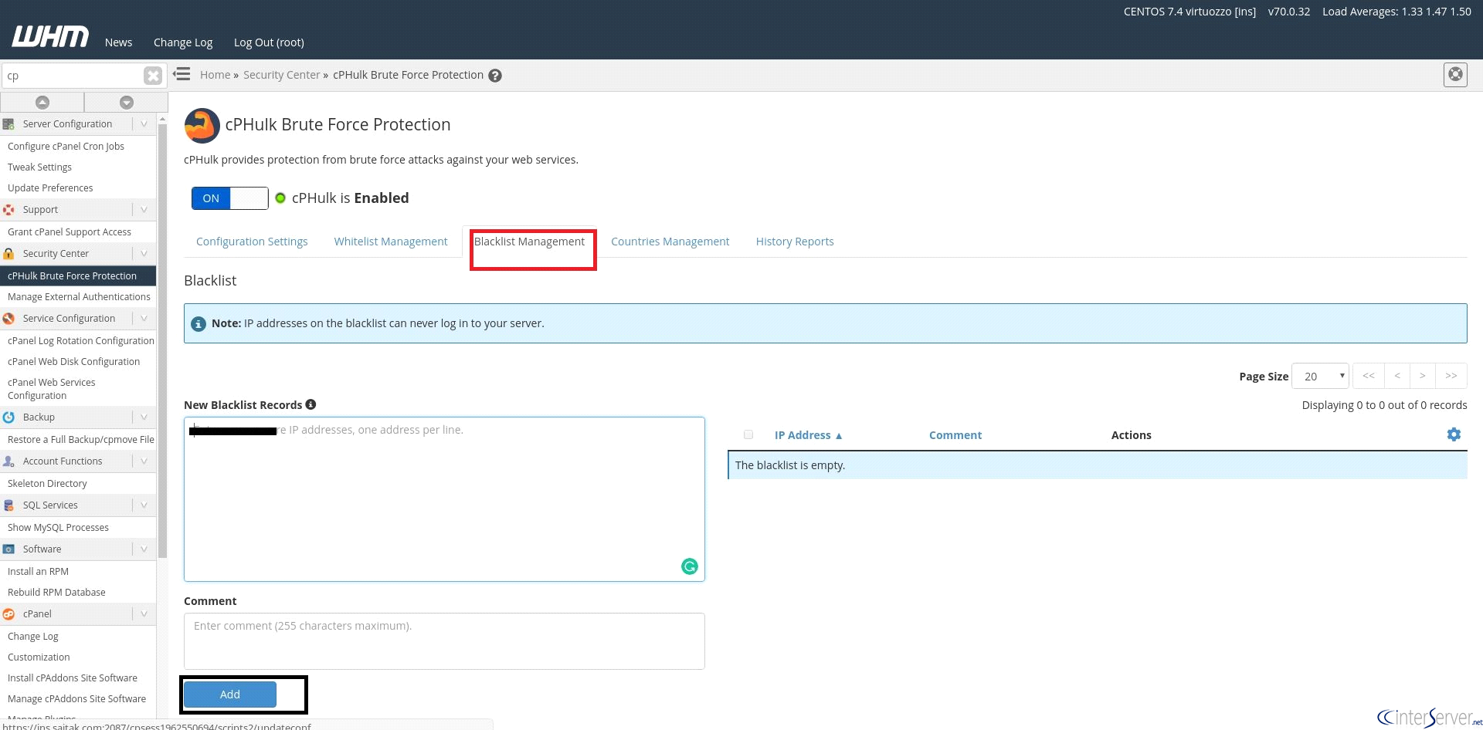Click the Service Configuration category icon

click(8, 319)
